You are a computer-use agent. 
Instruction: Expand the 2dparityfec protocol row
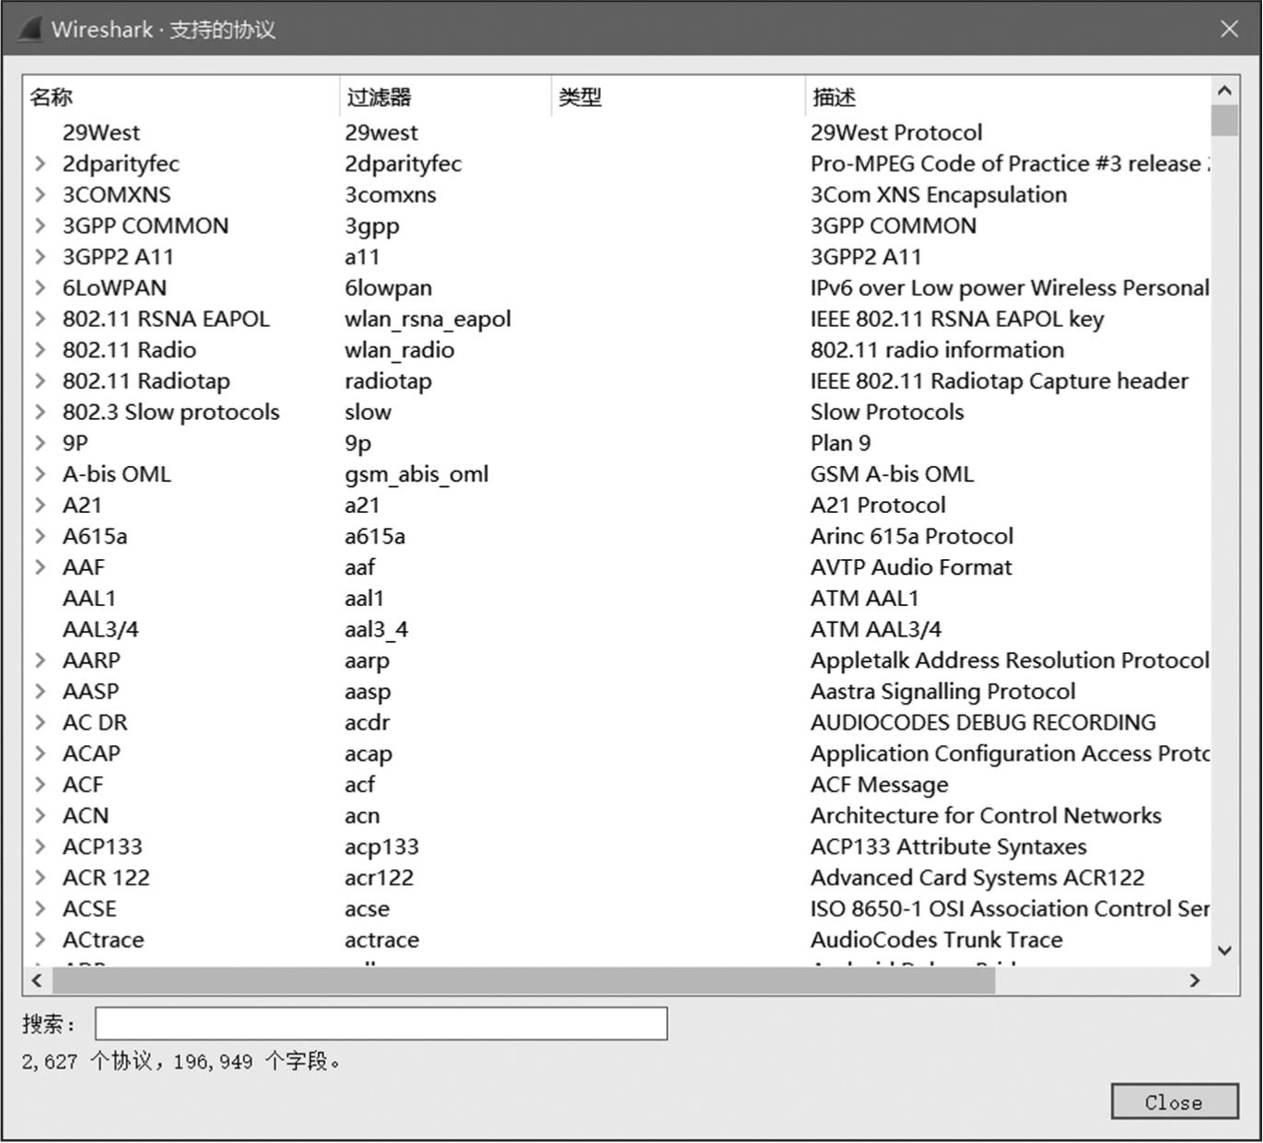(x=40, y=164)
